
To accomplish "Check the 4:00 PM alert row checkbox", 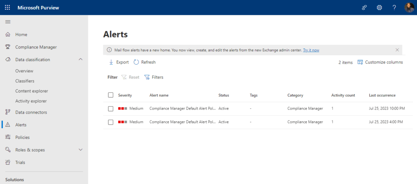I will pos(111,122).
